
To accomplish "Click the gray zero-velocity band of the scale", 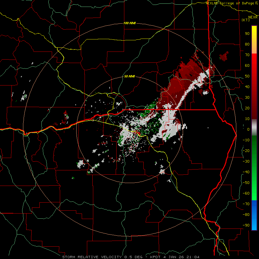I will pos(254,127).
